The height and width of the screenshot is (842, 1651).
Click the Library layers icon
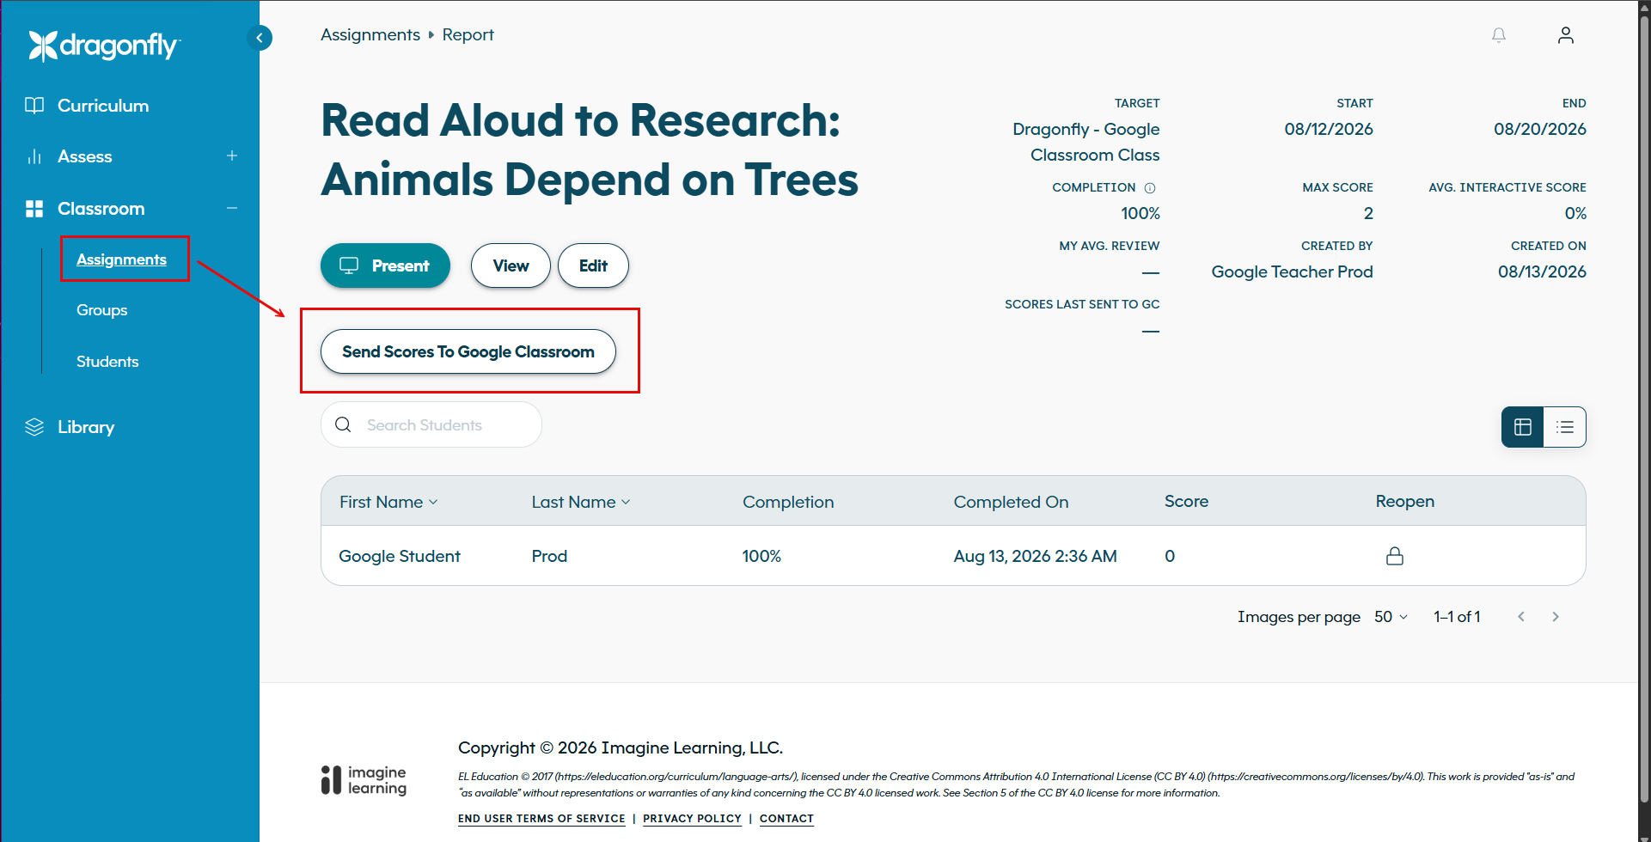(34, 427)
